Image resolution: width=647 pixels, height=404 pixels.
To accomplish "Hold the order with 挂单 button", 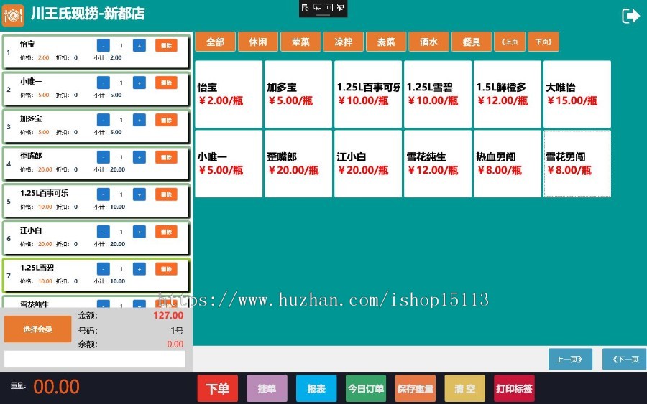I will [267, 388].
